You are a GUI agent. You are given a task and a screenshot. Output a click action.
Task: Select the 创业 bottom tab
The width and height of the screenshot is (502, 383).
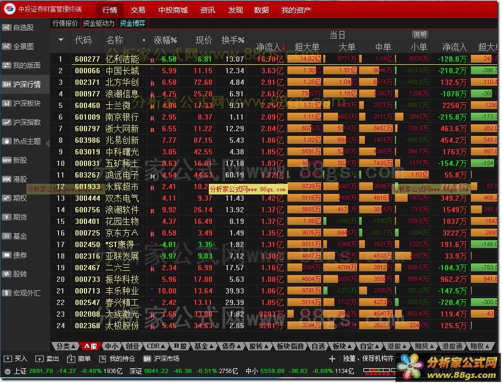click(x=132, y=346)
